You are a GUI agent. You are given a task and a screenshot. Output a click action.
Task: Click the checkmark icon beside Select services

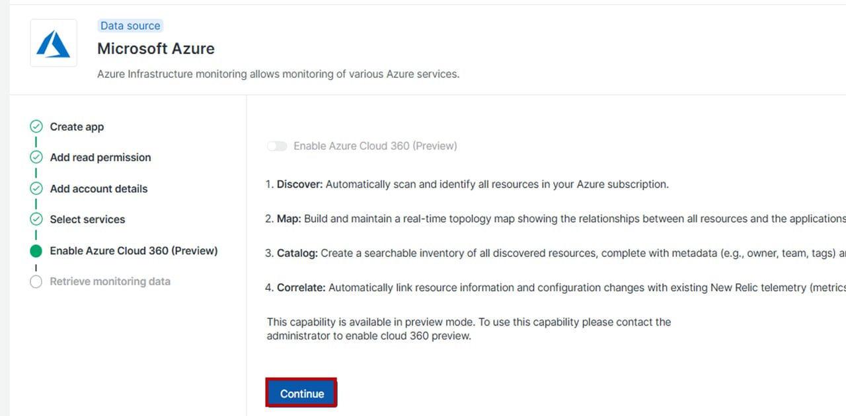point(36,219)
